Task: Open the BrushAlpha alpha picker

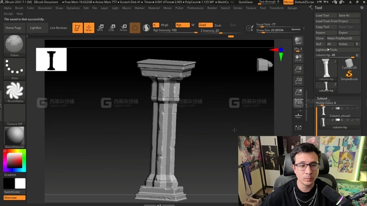Action: coord(15,92)
